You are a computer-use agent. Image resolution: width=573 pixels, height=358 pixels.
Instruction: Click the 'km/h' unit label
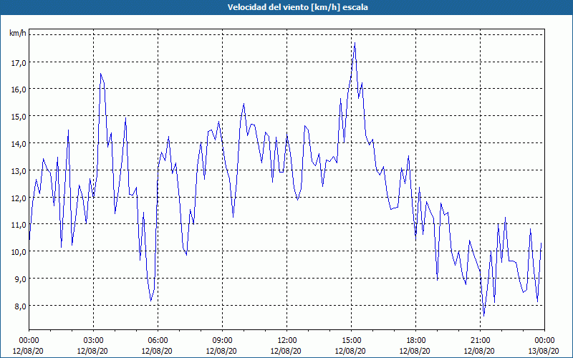coord(18,34)
